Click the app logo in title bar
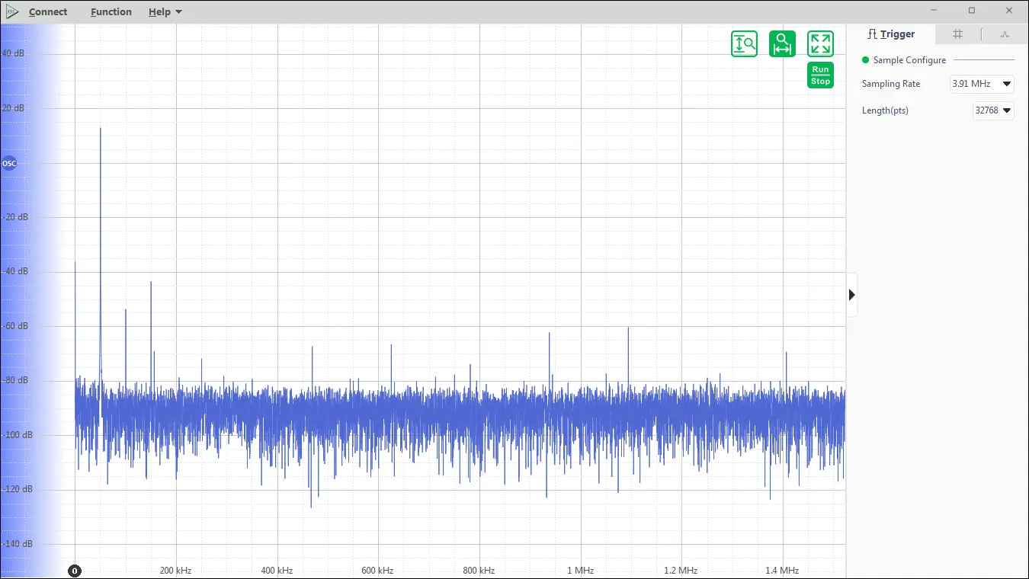The width and height of the screenshot is (1029, 579). (11, 11)
